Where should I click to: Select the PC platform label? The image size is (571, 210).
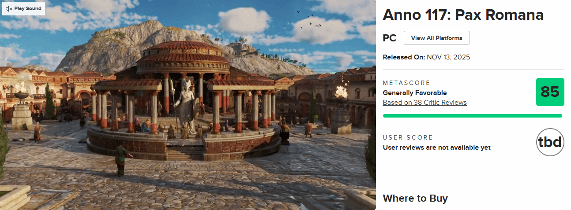coord(390,38)
